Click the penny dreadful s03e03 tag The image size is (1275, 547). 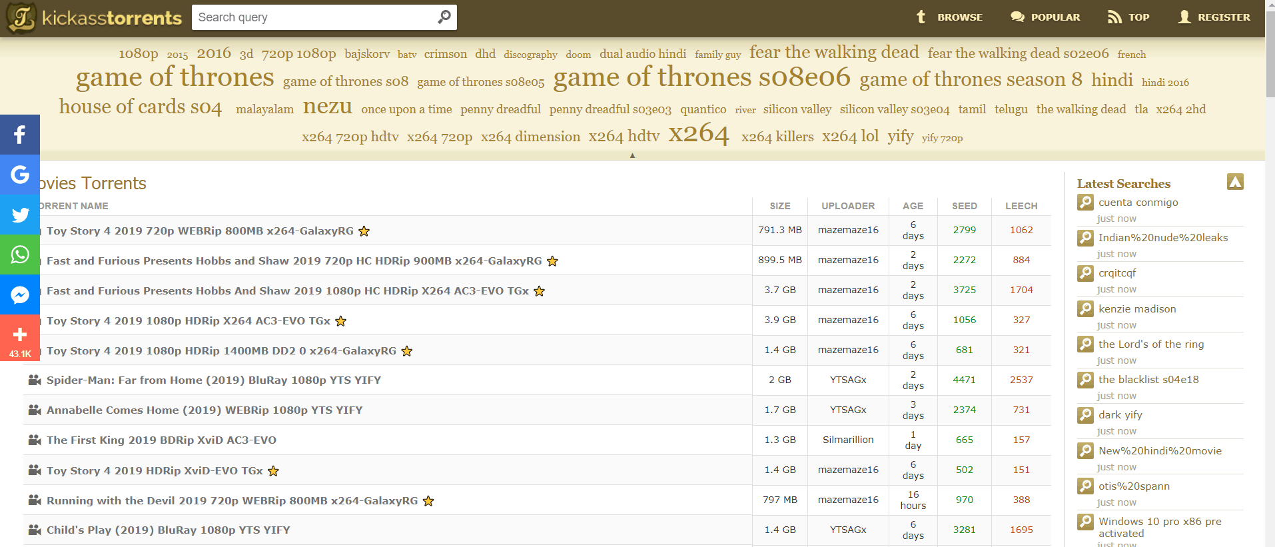click(x=610, y=109)
